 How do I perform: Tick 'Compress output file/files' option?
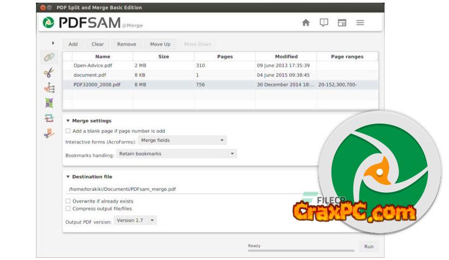point(68,209)
